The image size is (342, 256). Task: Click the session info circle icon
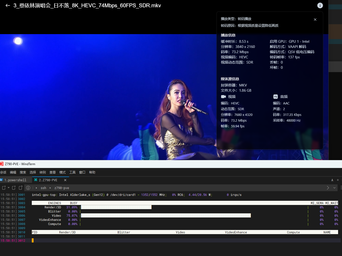(28, 188)
